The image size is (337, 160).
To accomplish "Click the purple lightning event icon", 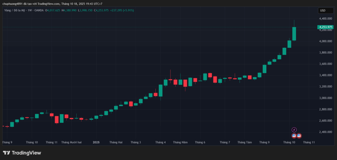I will (294, 130).
